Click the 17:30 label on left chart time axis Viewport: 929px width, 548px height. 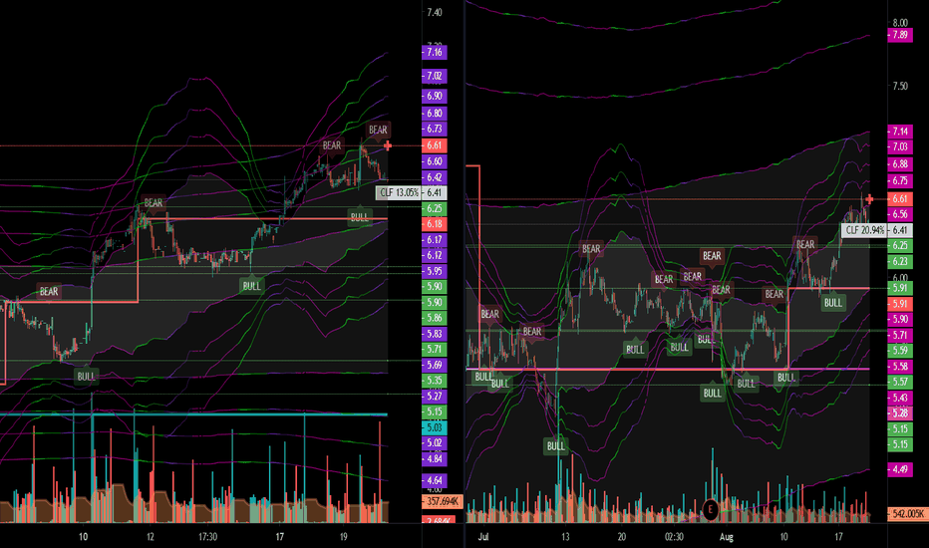[207, 537]
